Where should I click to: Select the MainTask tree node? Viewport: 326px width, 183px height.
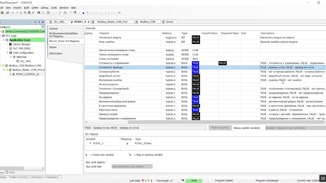point(21,57)
